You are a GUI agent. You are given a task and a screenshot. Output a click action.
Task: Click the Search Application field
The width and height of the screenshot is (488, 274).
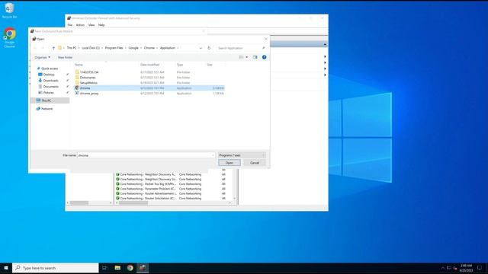[x=239, y=48]
